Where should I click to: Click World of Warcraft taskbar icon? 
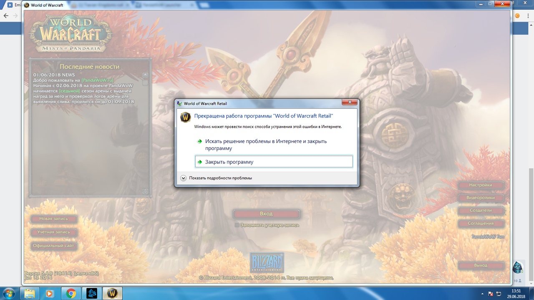[x=113, y=293]
